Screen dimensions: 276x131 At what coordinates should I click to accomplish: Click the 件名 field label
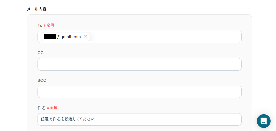point(41,108)
